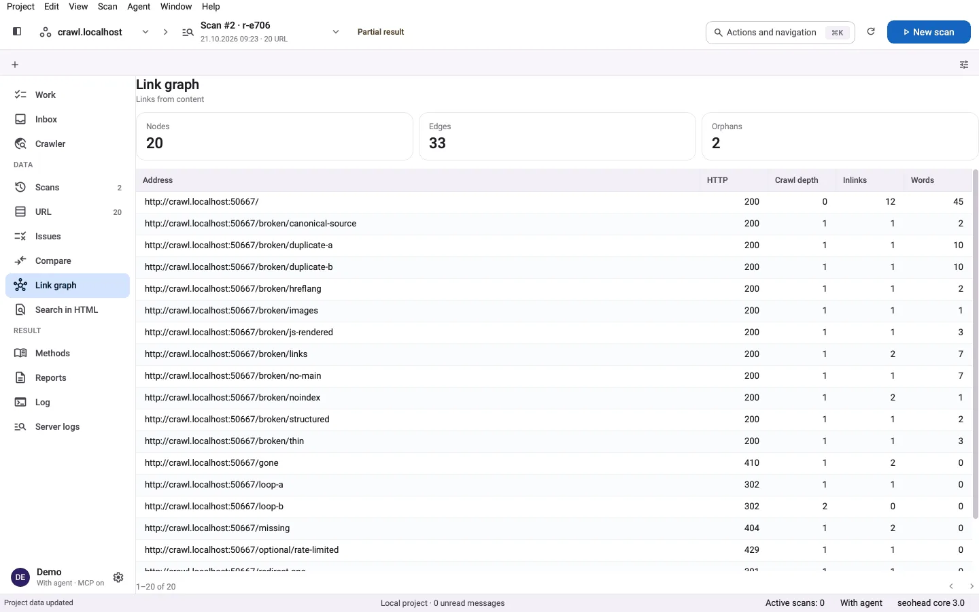This screenshot has width=979, height=612.
Task: Open the filter settings sliders icon
Action: click(x=964, y=65)
